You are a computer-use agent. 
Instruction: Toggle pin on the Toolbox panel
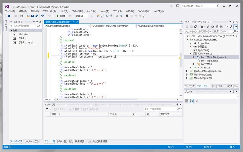[37, 22]
